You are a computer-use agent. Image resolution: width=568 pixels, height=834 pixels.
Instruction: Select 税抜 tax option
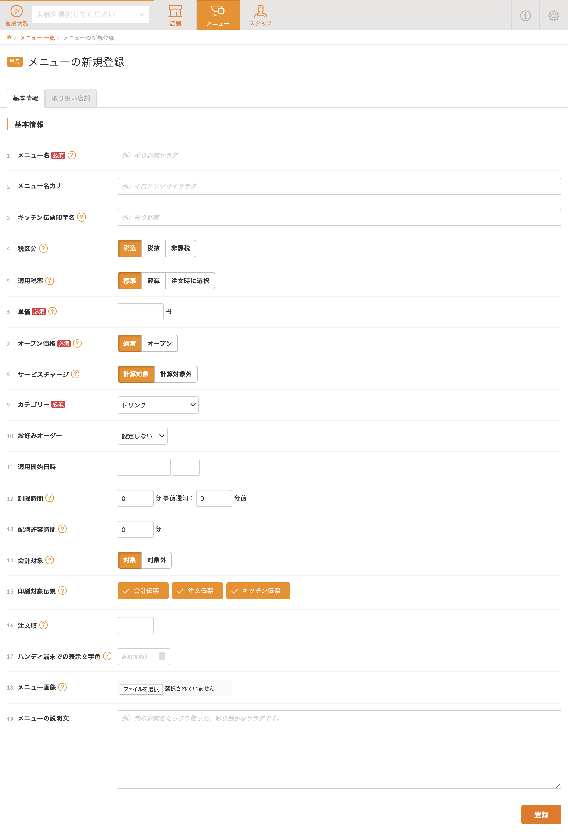[153, 248]
